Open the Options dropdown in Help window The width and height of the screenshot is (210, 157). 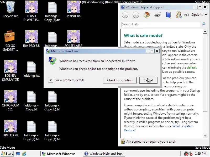(x=199, y=15)
